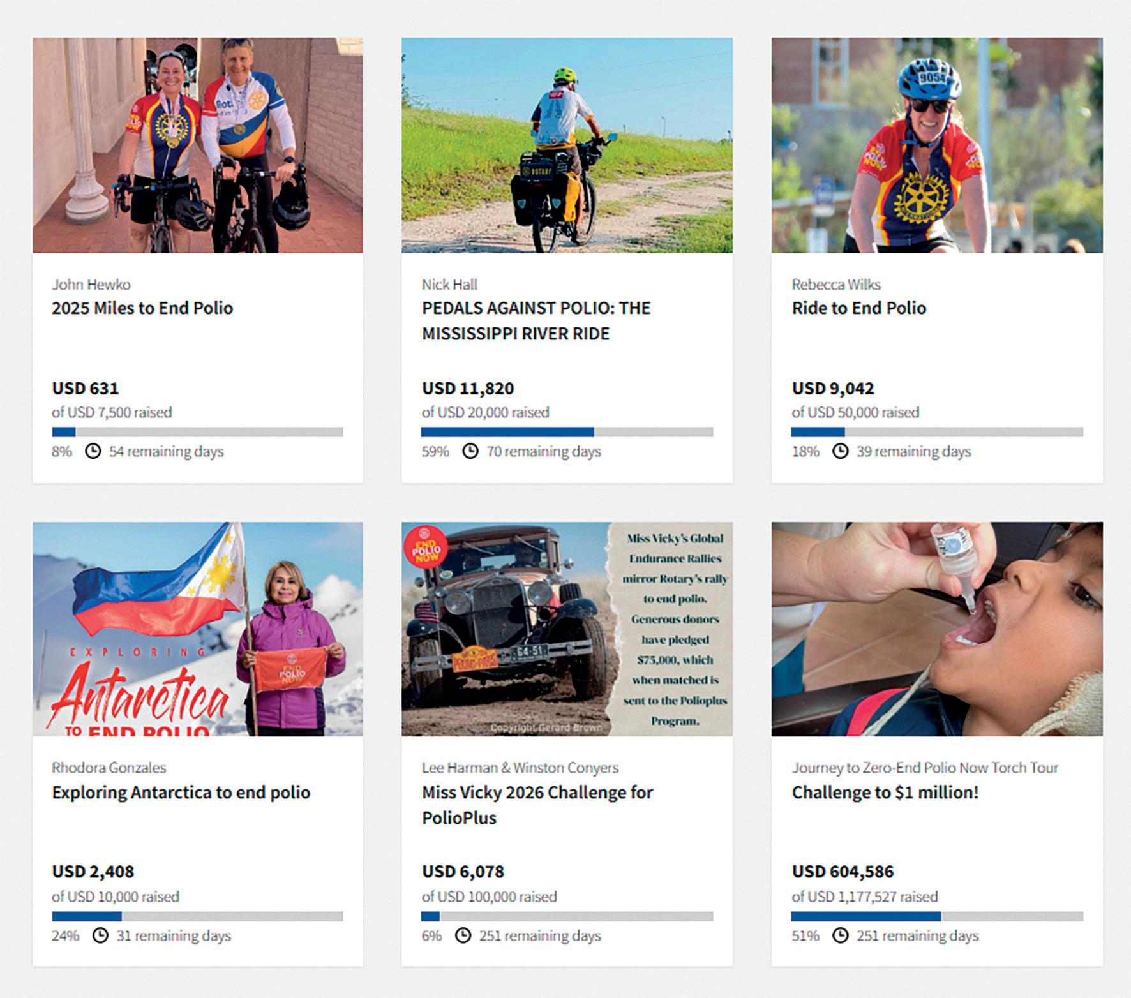The height and width of the screenshot is (998, 1131).
Task: Select the Antarctica flag photo thumbnail
Action: pyautogui.click(x=198, y=629)
